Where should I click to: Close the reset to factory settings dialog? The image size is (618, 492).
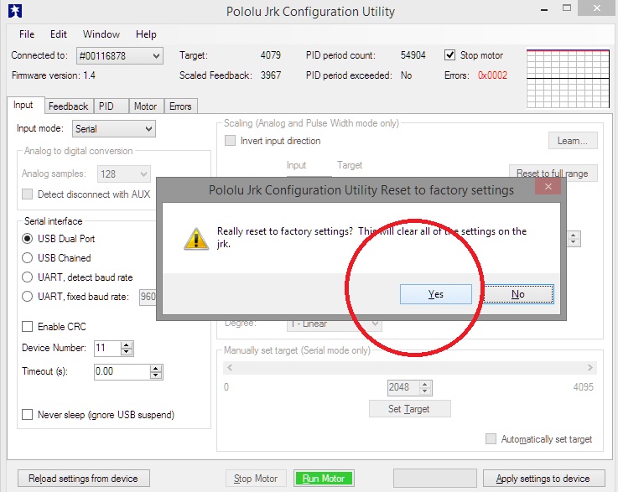[x=548, y=187]
